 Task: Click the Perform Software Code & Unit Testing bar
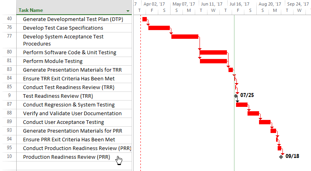coord(213,52)
